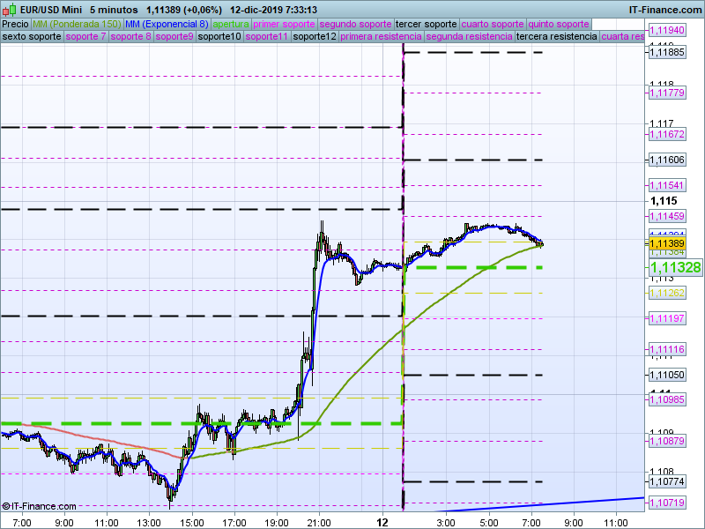Click the apertura legend label
This screenshot has height=529, width=705.
point(231,24)
